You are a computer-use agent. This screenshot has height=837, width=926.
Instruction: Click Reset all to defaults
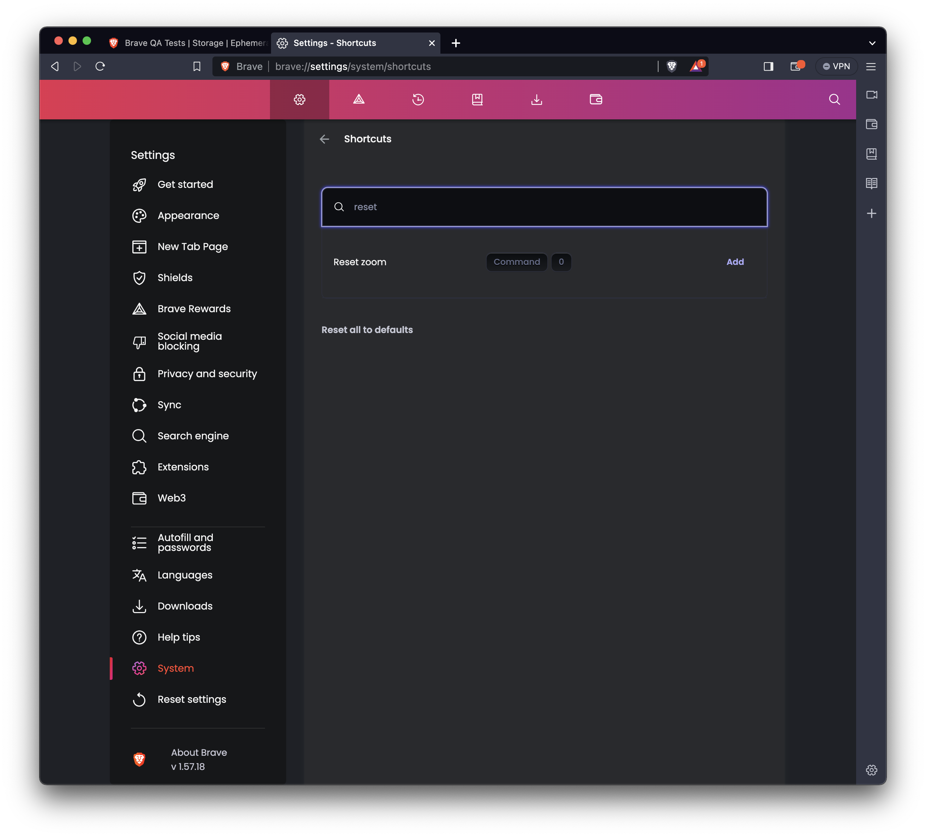tap(367, 330)
